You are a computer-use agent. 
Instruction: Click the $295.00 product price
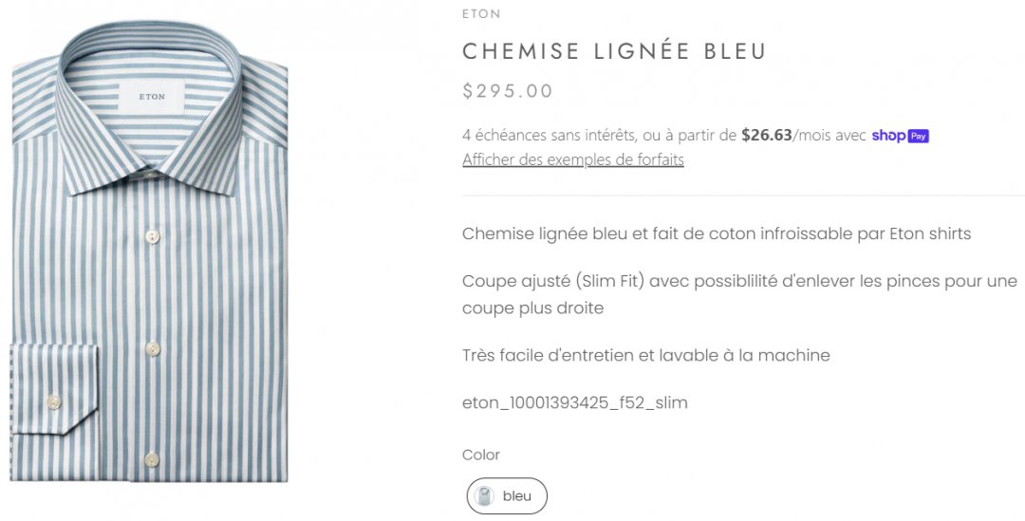[508, 91]
